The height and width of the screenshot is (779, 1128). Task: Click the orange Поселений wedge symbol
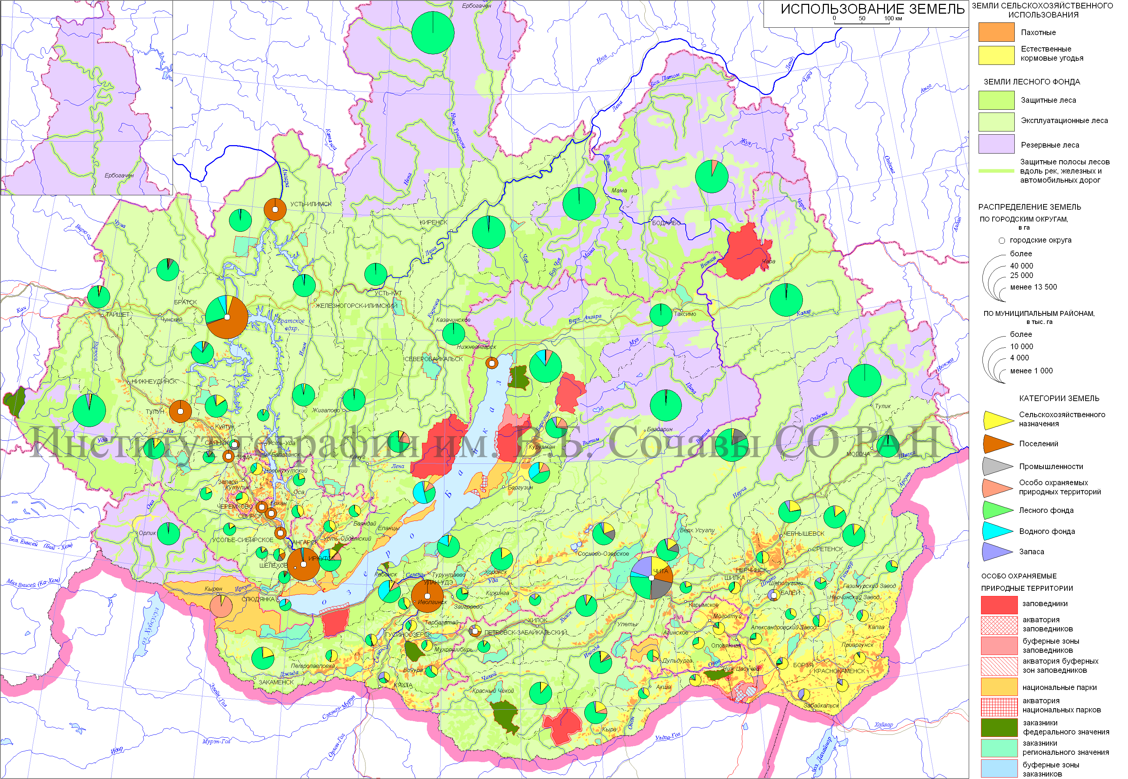point(999,444)
